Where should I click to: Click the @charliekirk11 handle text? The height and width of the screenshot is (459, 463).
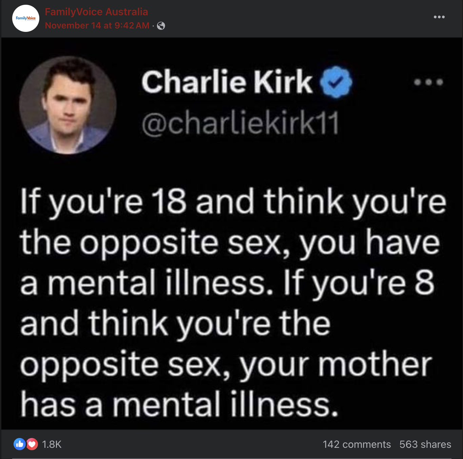tap(240, 123)
